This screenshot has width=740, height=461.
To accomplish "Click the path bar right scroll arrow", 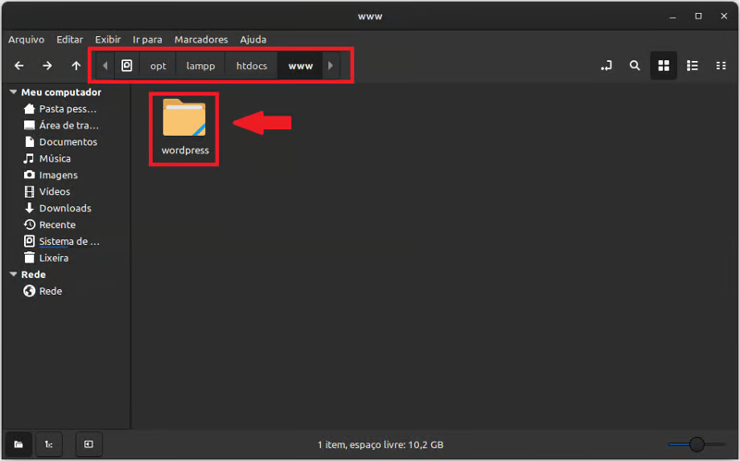I will pyautogui.click(x=330, y=66).
